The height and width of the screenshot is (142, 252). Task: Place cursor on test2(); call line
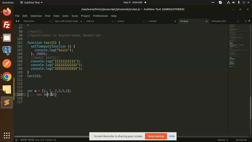click(x=34, y=76)
